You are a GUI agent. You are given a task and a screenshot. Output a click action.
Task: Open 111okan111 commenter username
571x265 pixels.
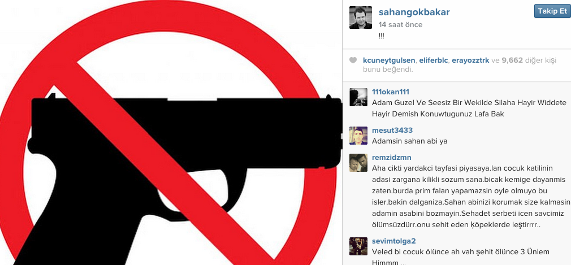pyautogui.click(x=391, y=92)
